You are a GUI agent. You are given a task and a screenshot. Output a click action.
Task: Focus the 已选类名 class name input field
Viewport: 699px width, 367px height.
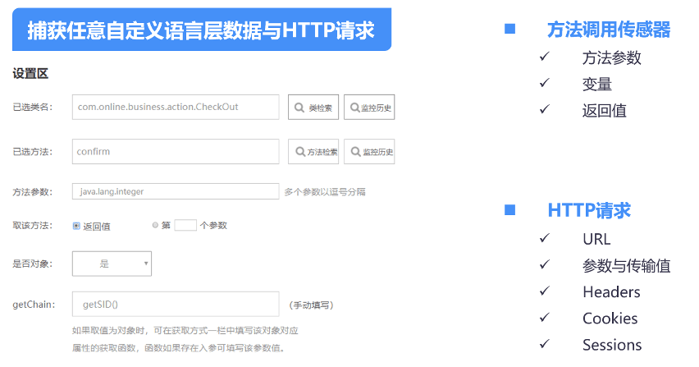pyautogui.click(x=176, y=107)
